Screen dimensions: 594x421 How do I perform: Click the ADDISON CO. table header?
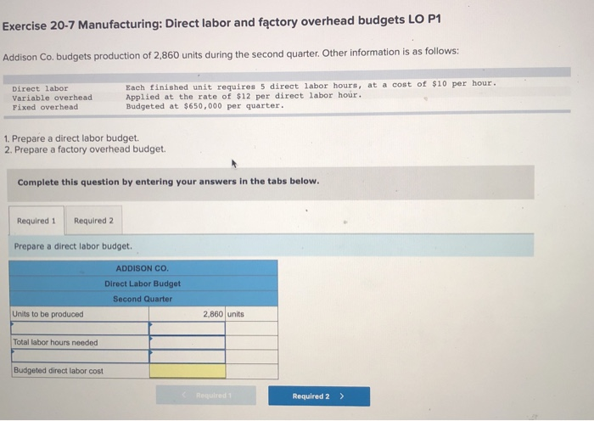pos(143,268)
